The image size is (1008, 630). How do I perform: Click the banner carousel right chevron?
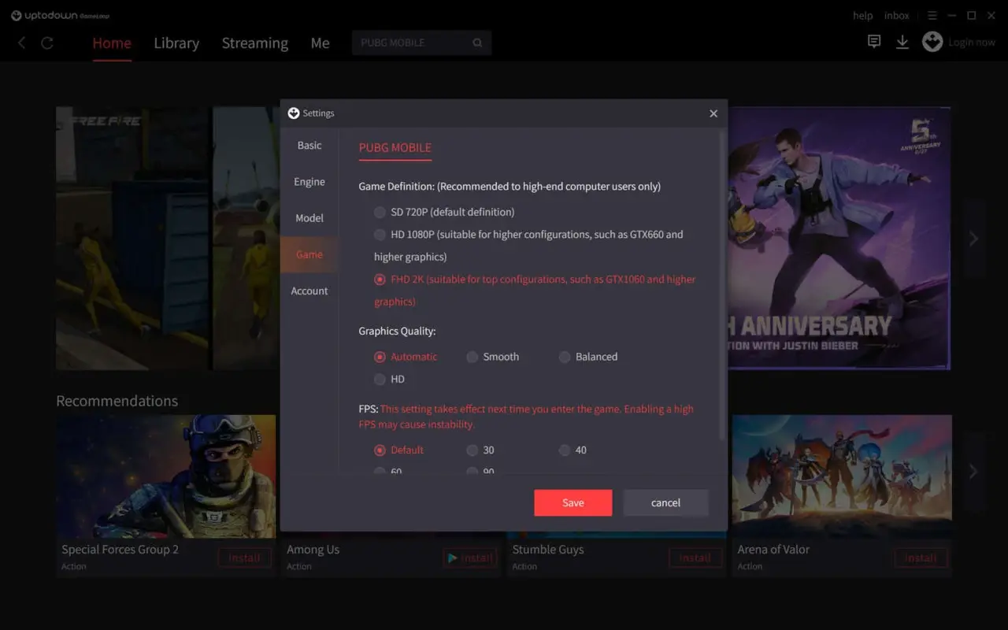pos(973,238)
